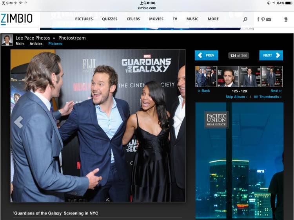Open second thumbnail close-up portrait
This screenshot has width=294, height=220.
[228, 76]
